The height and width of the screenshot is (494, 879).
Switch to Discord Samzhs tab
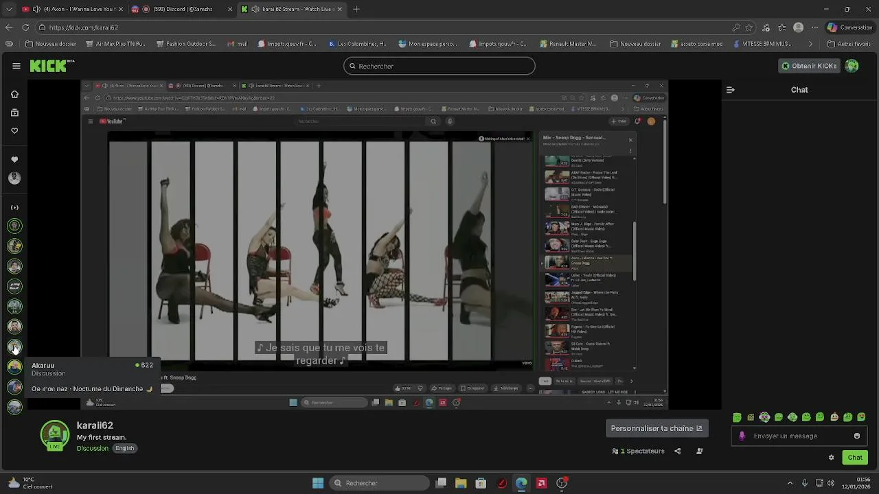coord(181,9)
